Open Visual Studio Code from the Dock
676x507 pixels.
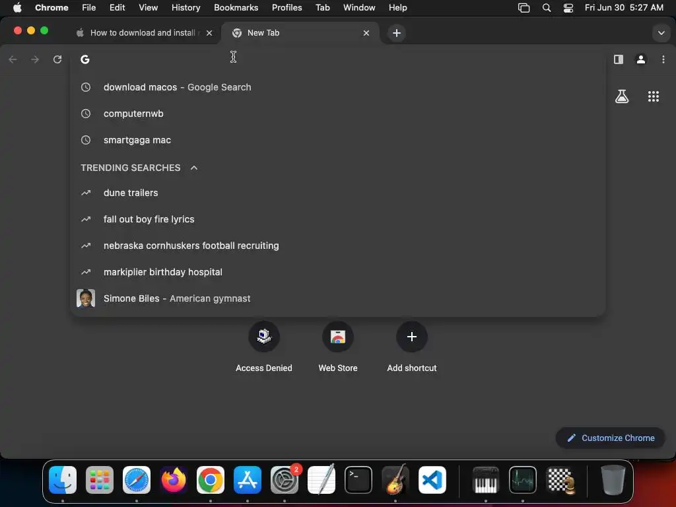[x=432, y=480]
